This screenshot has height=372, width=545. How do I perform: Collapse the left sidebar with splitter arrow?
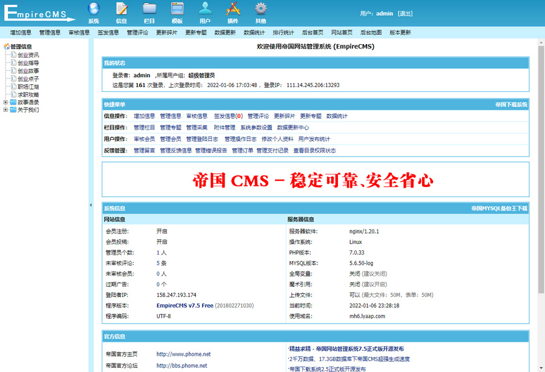[91, 206]
